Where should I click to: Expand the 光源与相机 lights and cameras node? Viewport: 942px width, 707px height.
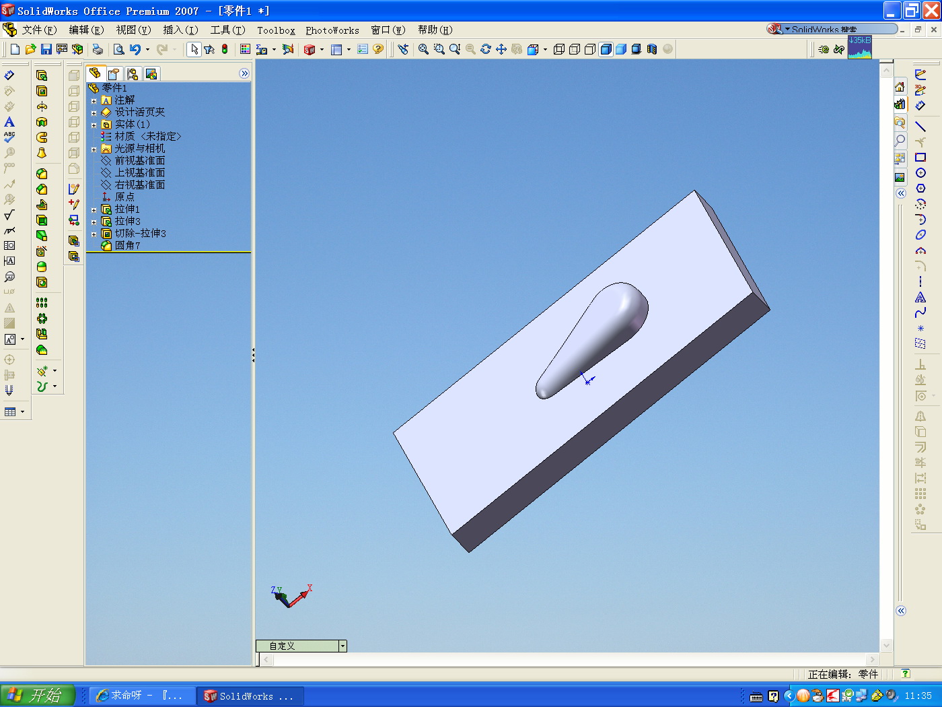click(94, 149)
